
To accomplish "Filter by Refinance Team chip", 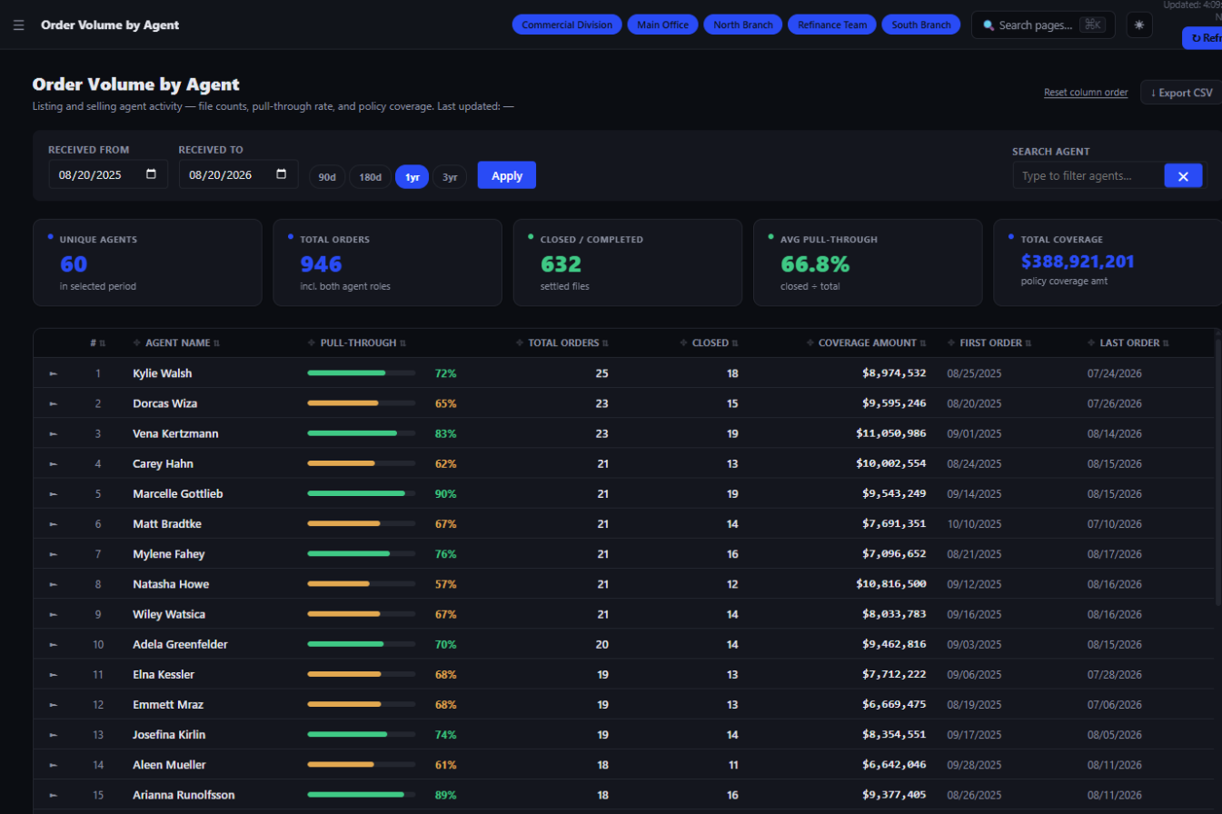I will (x=832, y=25).
